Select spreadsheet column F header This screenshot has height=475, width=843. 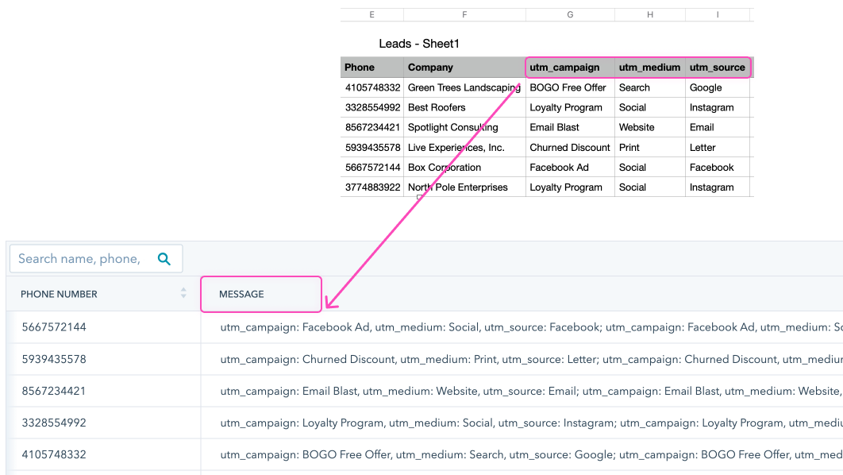click(464, 15)
